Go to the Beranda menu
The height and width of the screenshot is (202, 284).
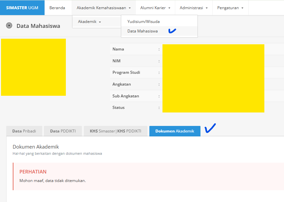[57, 8]
